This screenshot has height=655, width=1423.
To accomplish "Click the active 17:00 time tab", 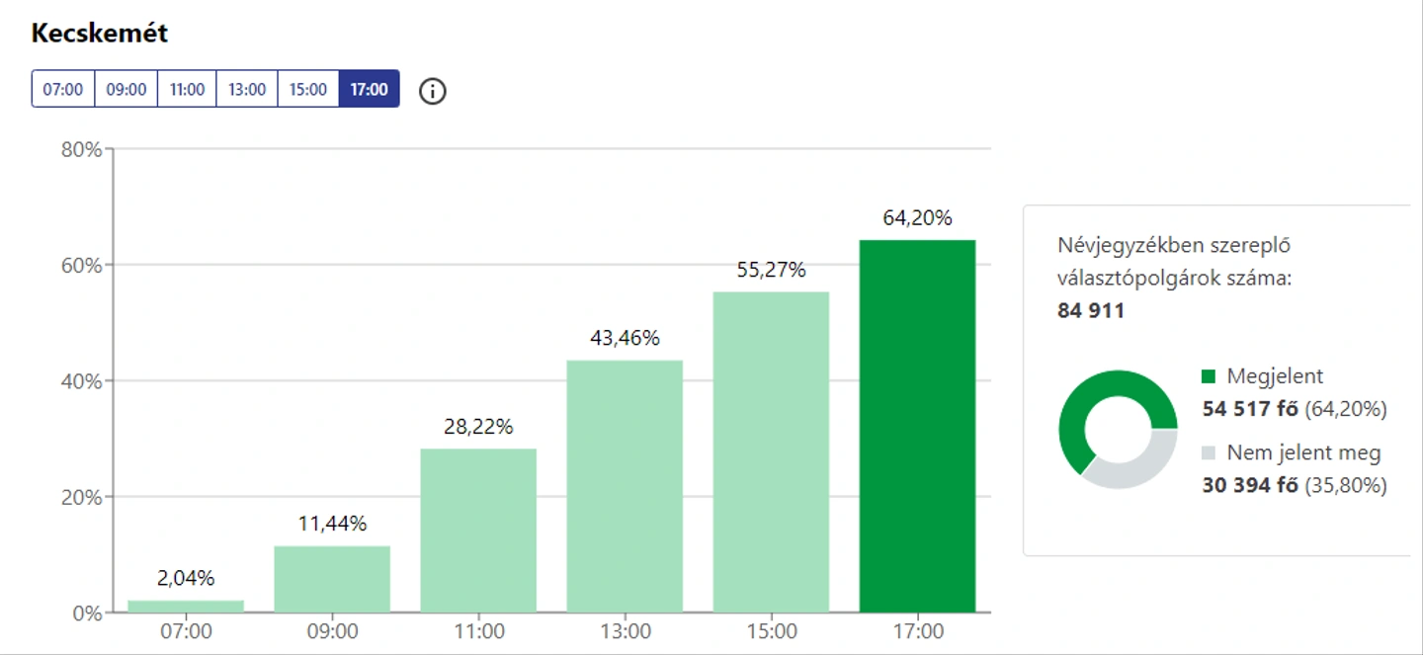I will tap(369, 89).
